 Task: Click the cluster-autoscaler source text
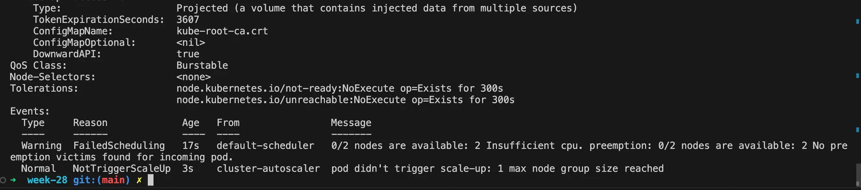pyautogui.click(x=268, y=169)
